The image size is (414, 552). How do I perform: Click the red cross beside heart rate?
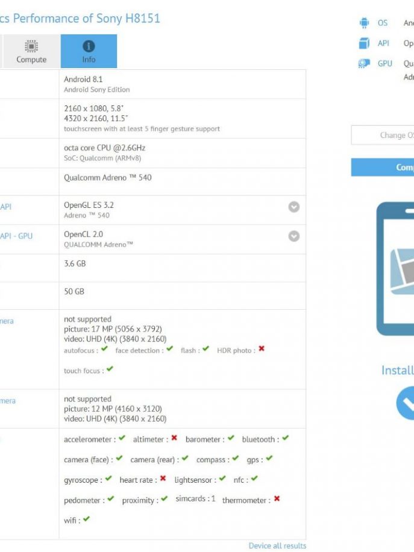tap(163, 479)
